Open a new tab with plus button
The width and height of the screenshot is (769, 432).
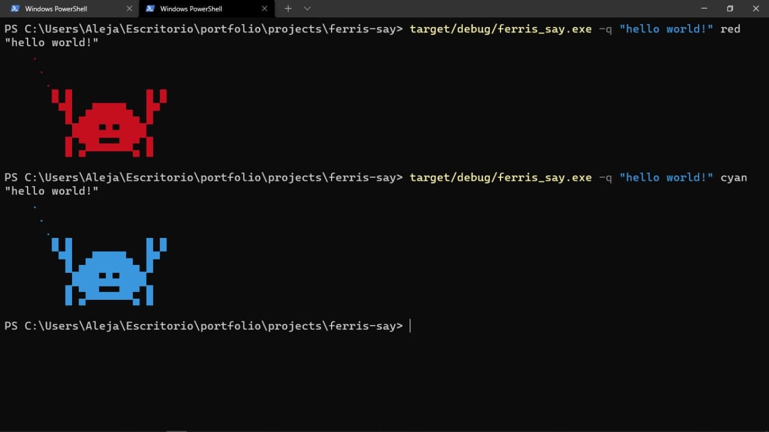click(288, 8)
